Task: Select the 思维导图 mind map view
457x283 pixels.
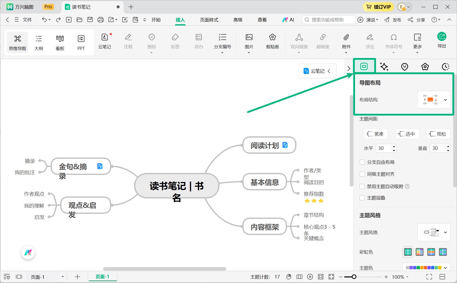Action: (17, 42)
